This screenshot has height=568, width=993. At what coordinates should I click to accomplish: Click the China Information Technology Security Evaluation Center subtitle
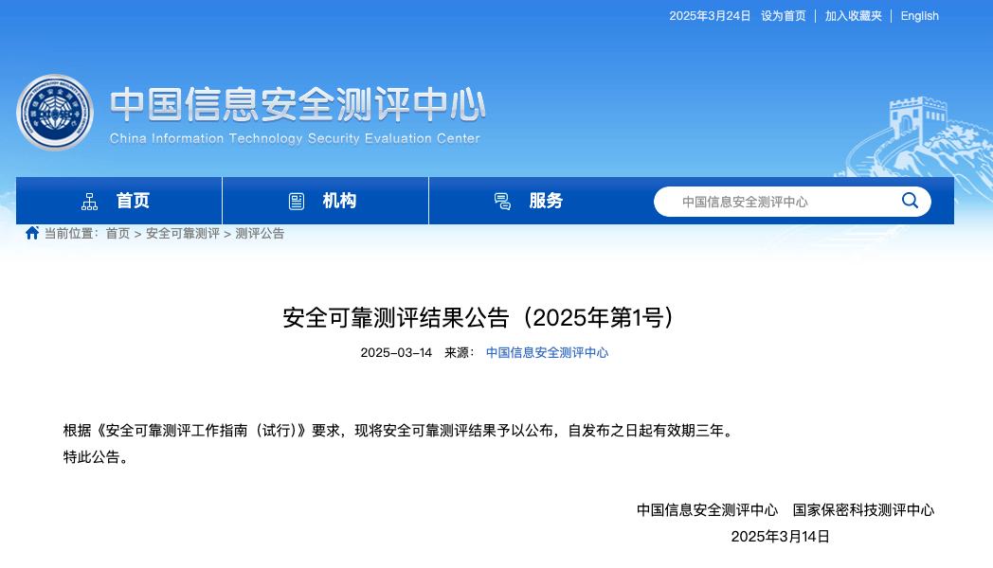click(x=295, y=138)
